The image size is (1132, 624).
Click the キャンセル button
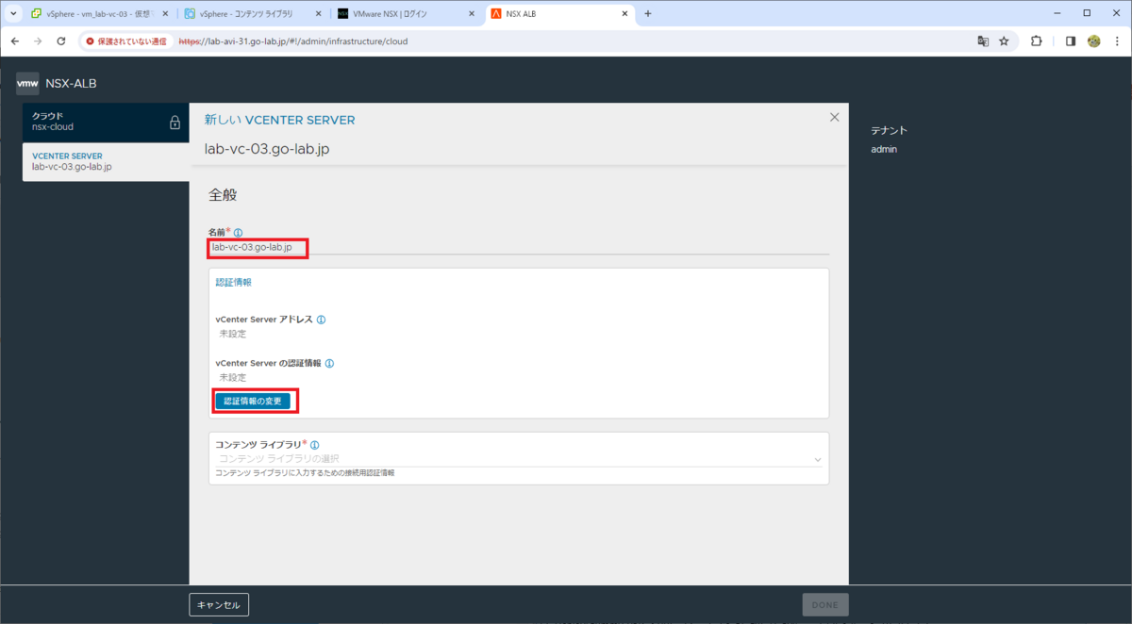[219, 604]
